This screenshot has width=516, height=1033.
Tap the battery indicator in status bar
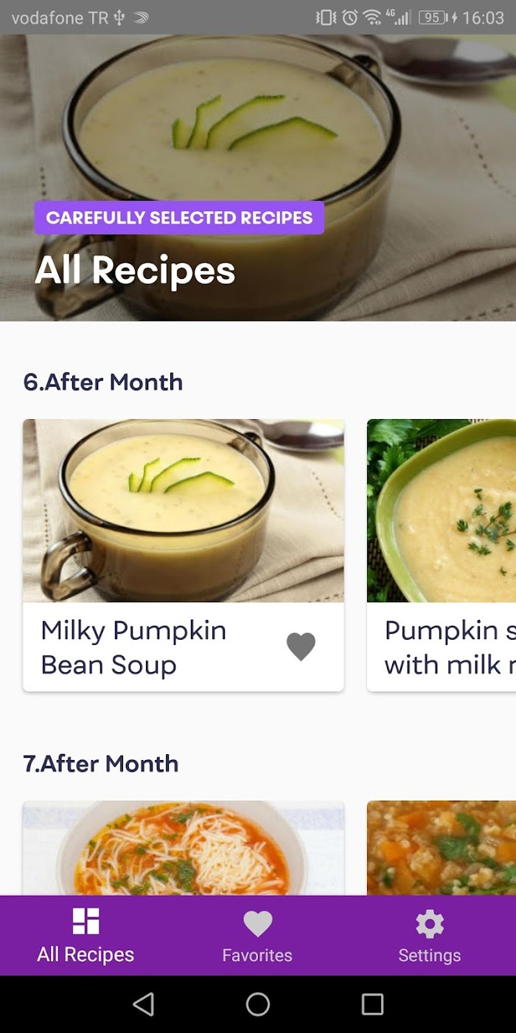433,18
